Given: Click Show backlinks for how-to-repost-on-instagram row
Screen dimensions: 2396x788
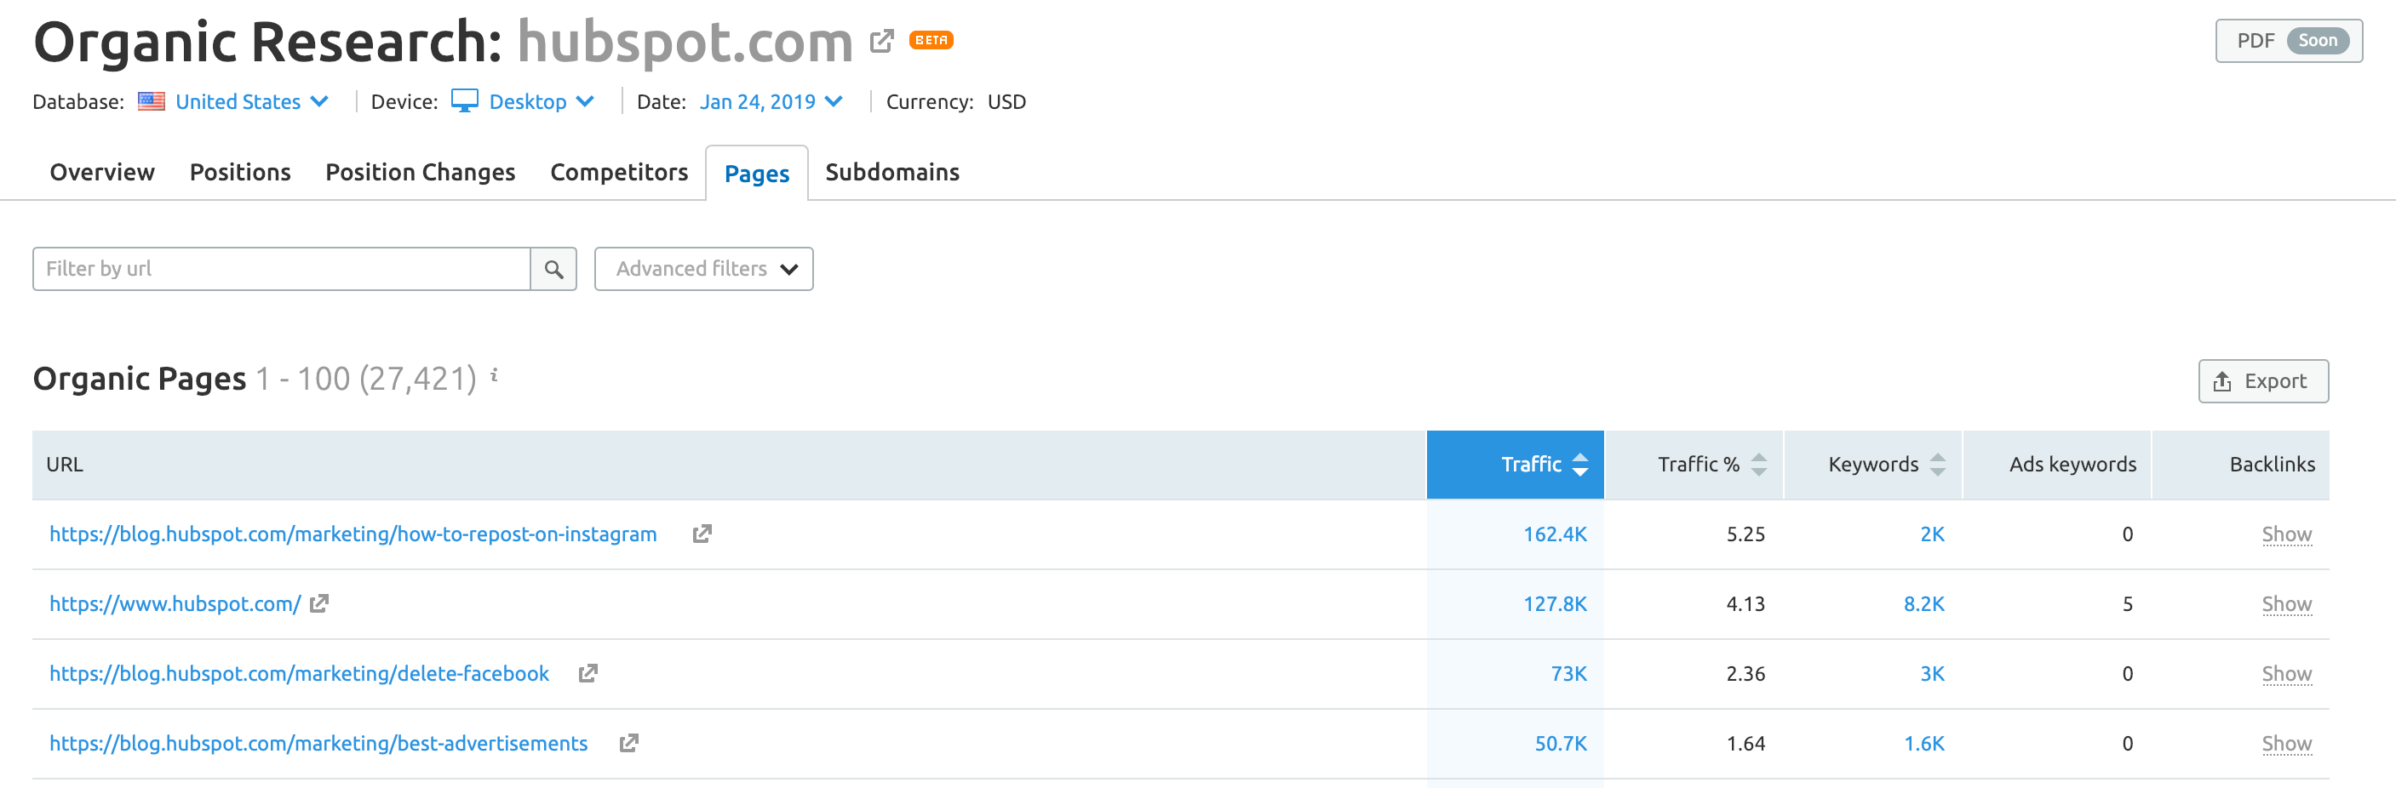Looking at the screenshot, I should [2286, 534].
